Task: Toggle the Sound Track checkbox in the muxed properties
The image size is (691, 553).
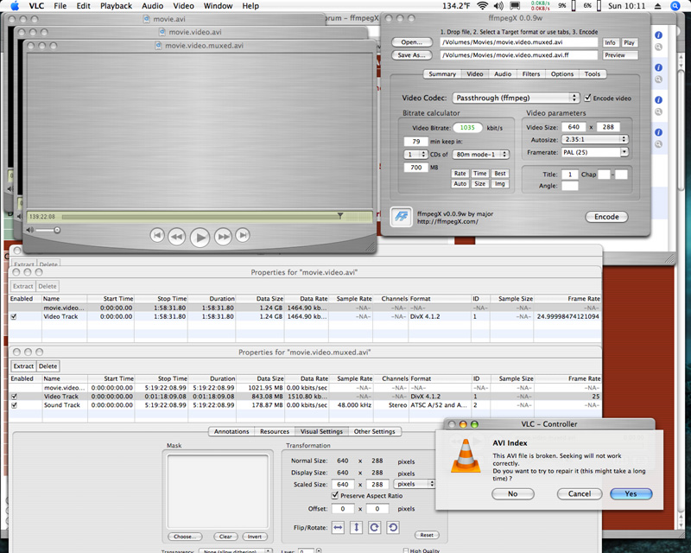Action: pos(14,405)
